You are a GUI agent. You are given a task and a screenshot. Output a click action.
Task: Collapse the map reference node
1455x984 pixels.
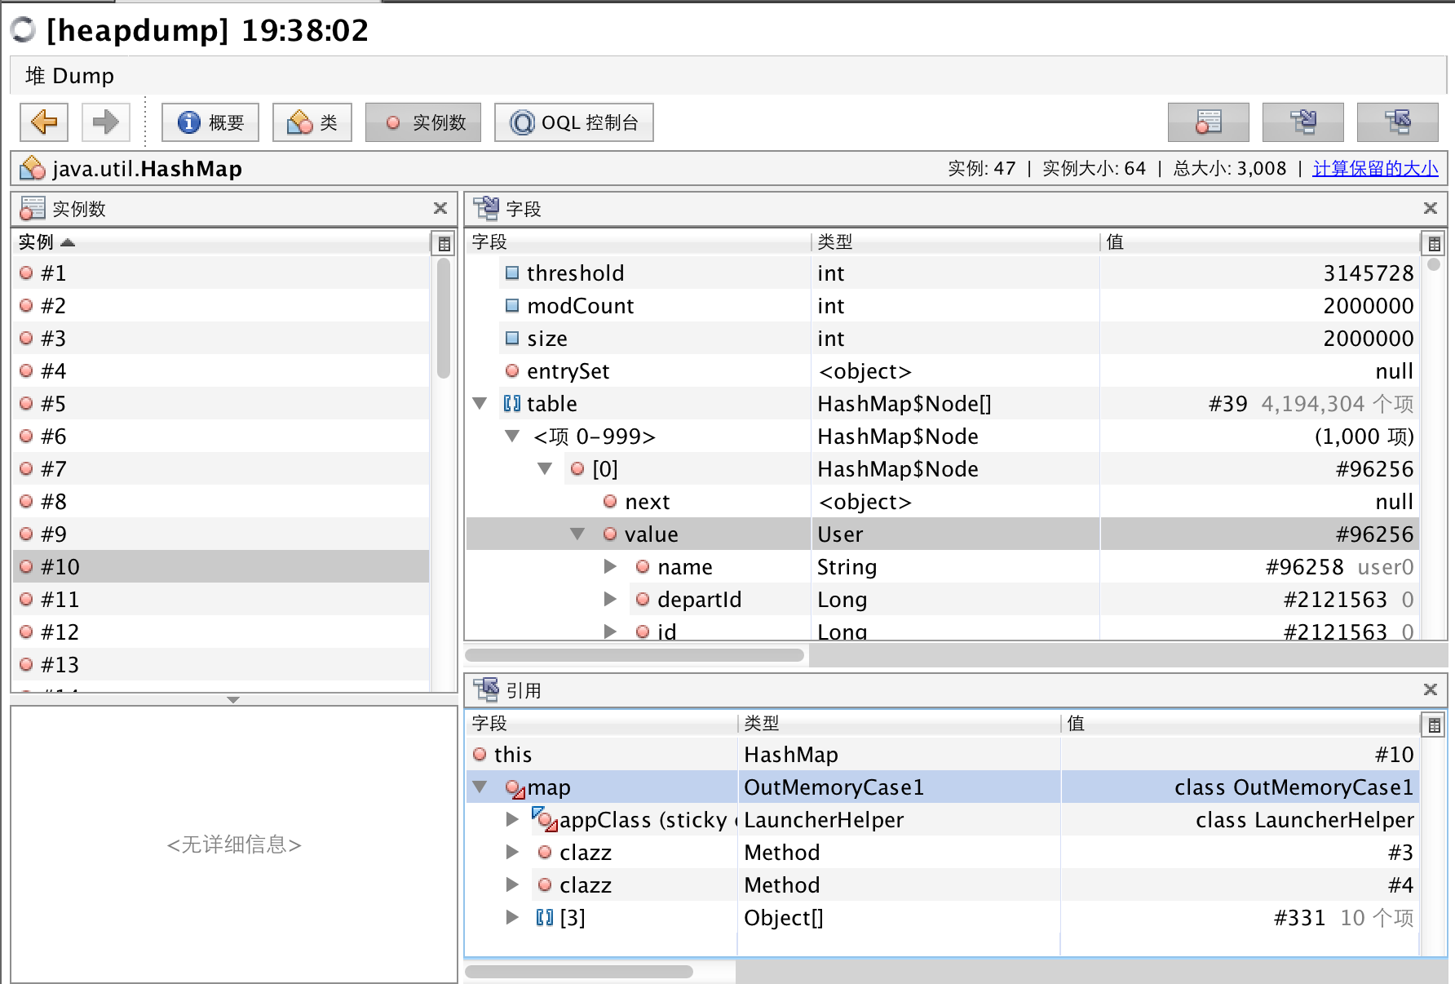coord(480,787)
